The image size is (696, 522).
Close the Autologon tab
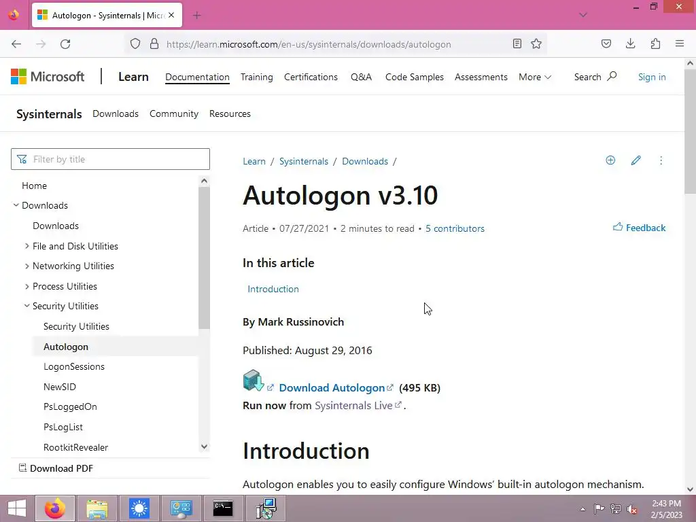(171, 15)
